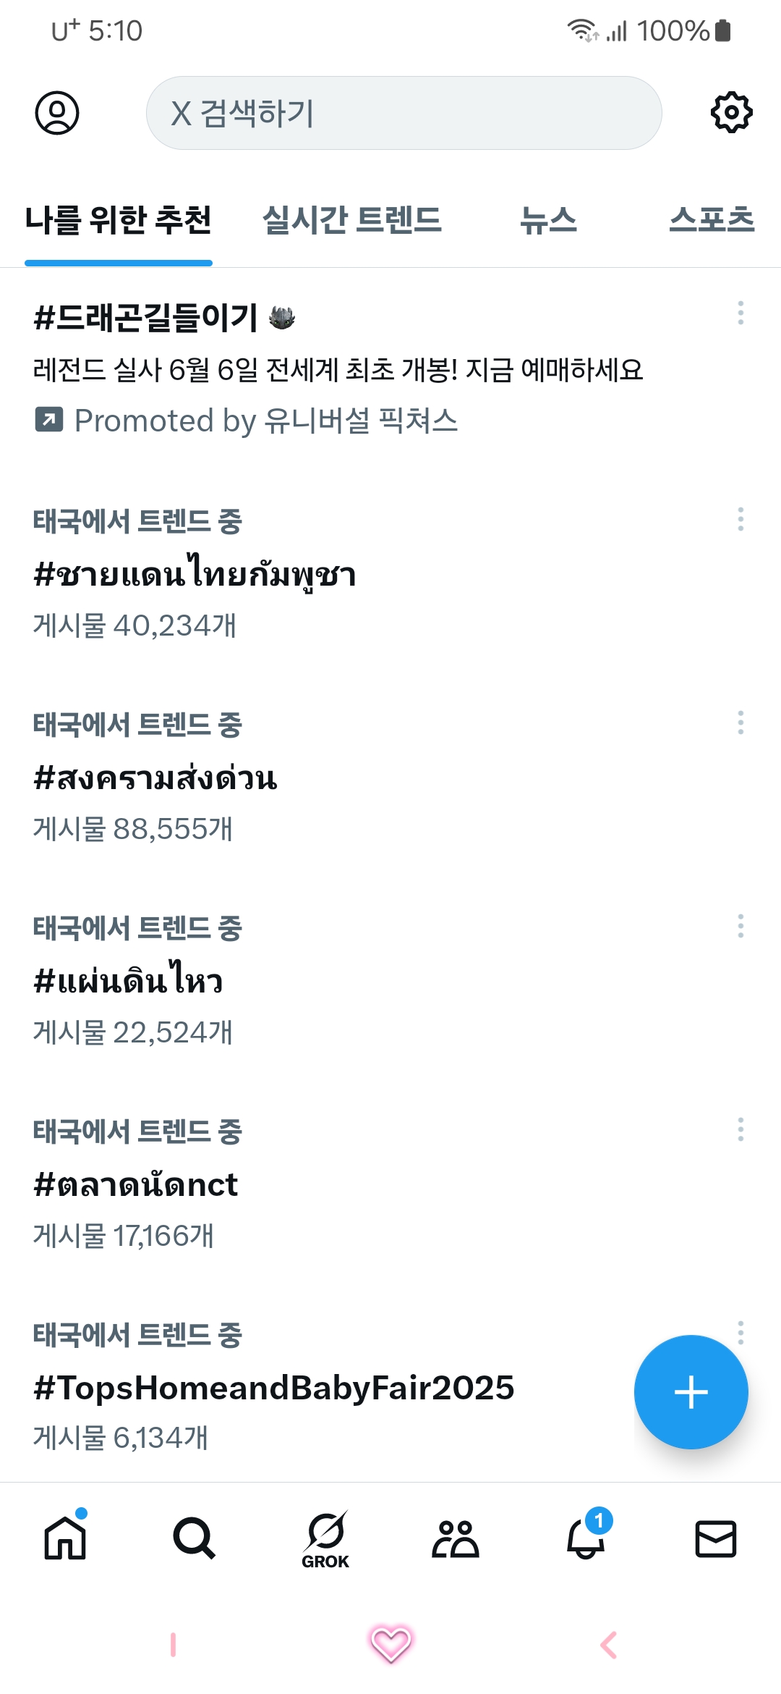This screenshot has height=1694, width=781.
Task: Open the profile avatar icon
Action: point(57,113)
